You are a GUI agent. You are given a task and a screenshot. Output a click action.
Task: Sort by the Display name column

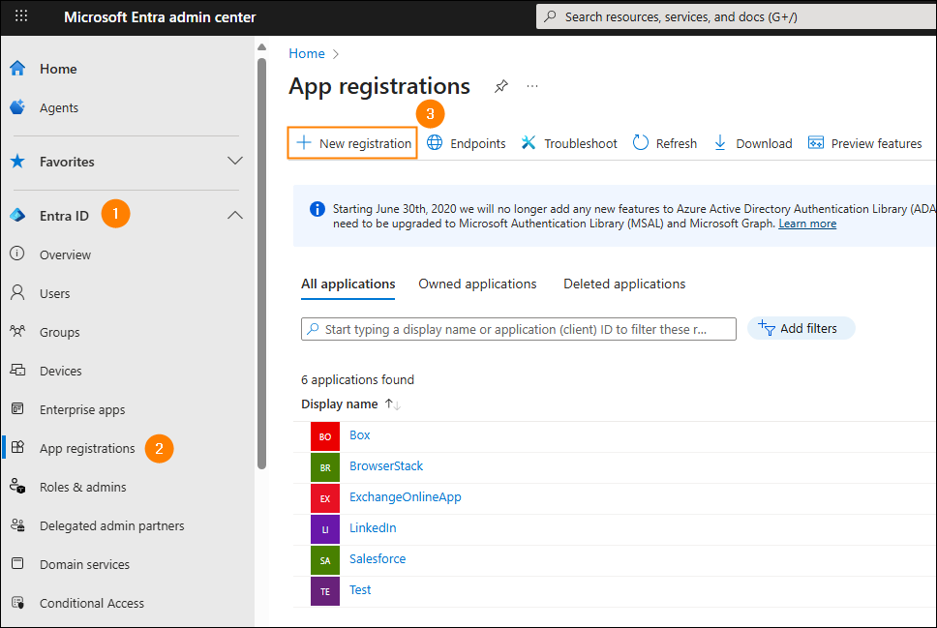(340, 404)
